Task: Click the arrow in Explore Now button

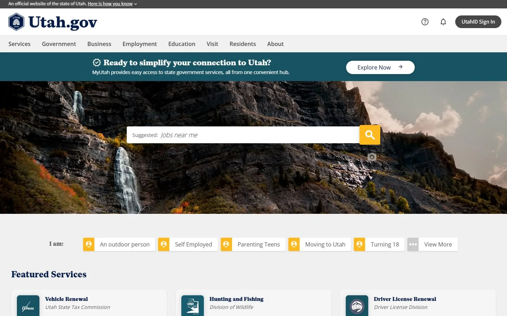Action: 401,67
